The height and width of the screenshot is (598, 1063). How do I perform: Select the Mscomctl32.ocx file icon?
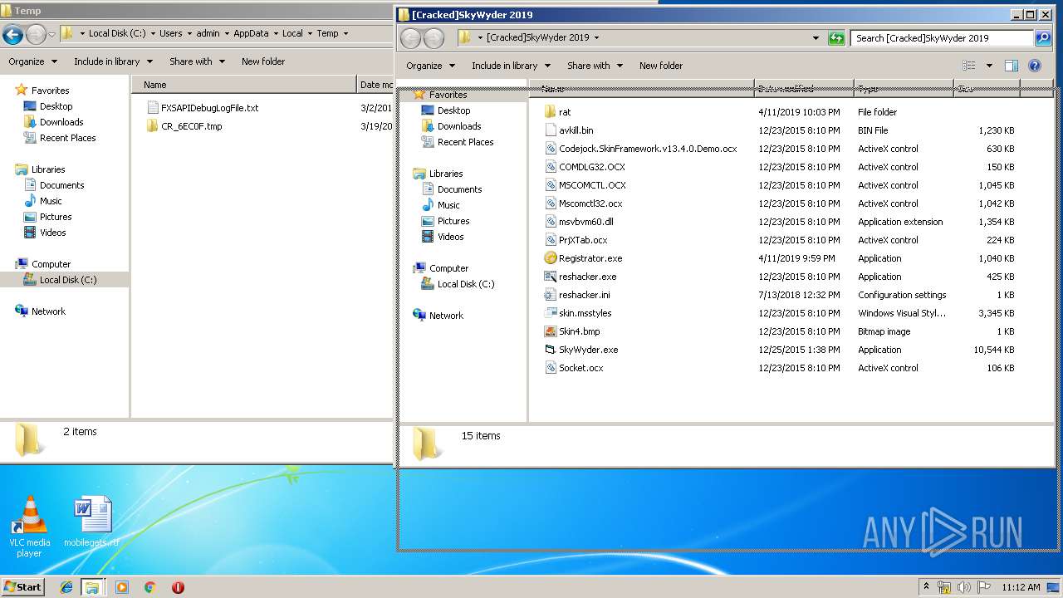point(550,203)
